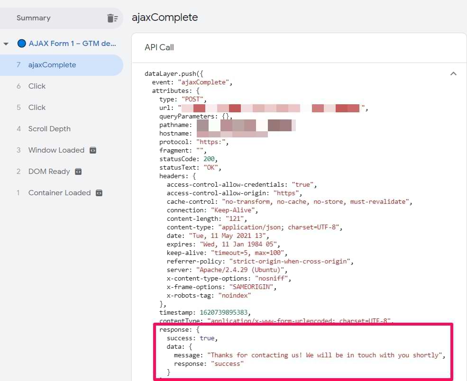Open the Scroll Depth event

pos(49,129)
